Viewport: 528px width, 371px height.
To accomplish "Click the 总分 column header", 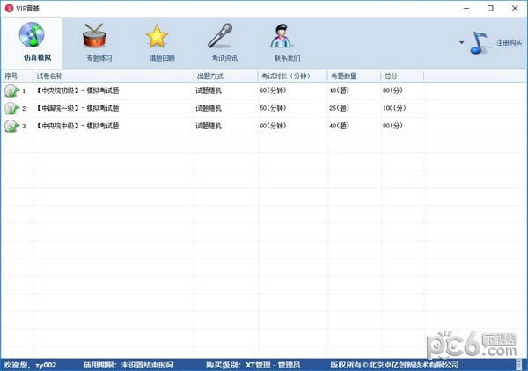I will (401, 76).
